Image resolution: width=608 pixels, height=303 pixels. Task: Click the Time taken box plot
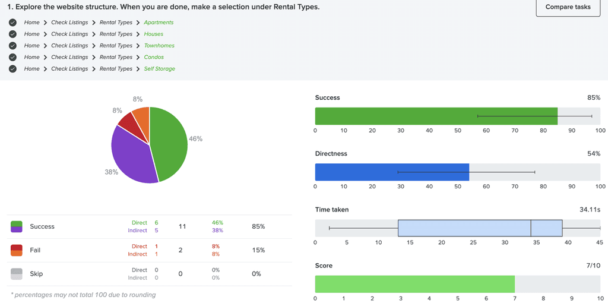coord(480,228)
